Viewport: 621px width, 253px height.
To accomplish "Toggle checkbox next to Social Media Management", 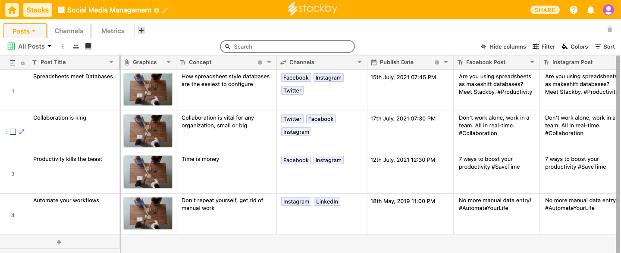I will (x=61, y=10).
